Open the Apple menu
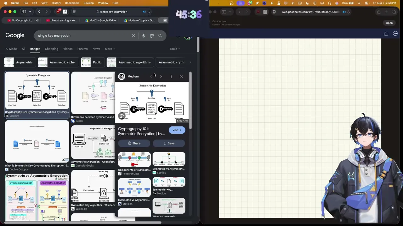The height and width of the screenshot is (226, 403). pos(5,3)
